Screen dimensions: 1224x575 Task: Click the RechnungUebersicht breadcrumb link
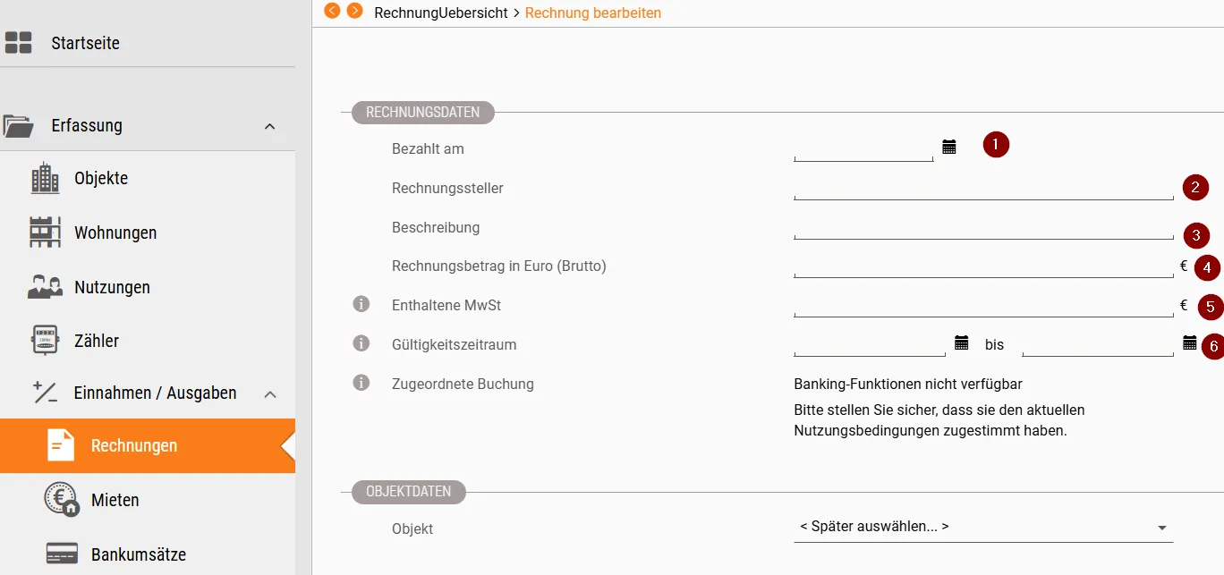[440, 13]
